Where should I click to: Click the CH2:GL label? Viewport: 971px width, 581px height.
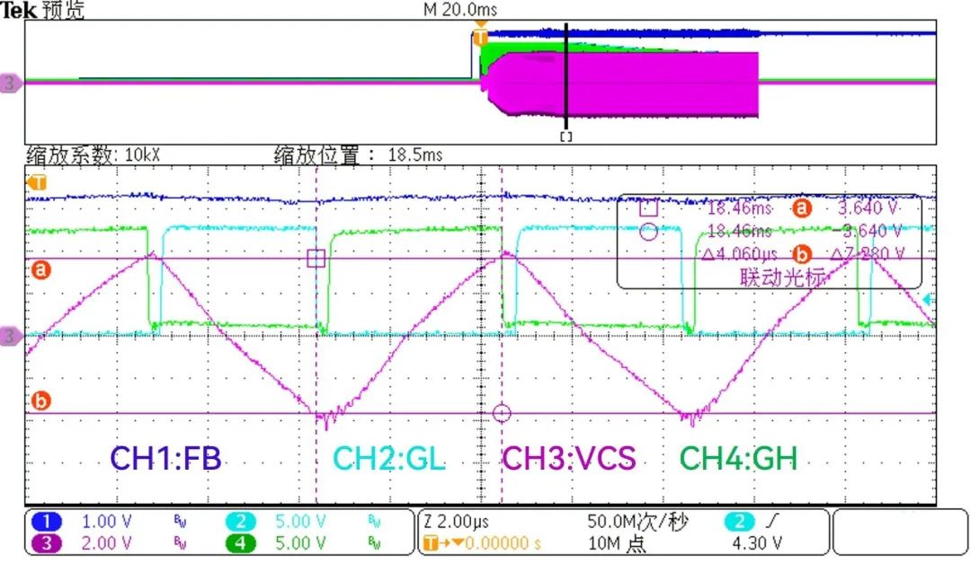click(x=389, y=459)
